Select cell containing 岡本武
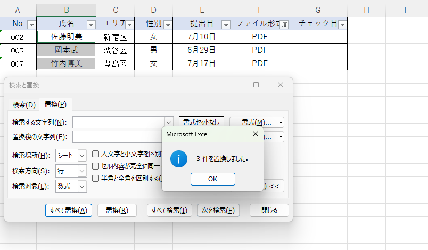428x250 pixels. (x=67, y=50)
